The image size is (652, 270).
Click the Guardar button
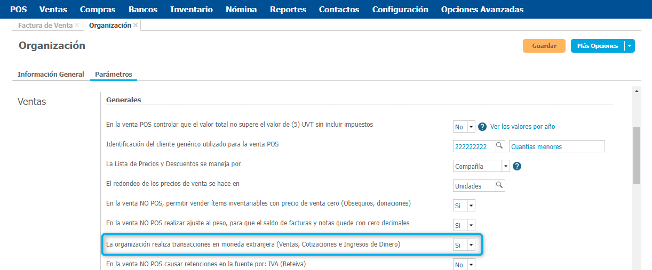[x=544, y=46]
